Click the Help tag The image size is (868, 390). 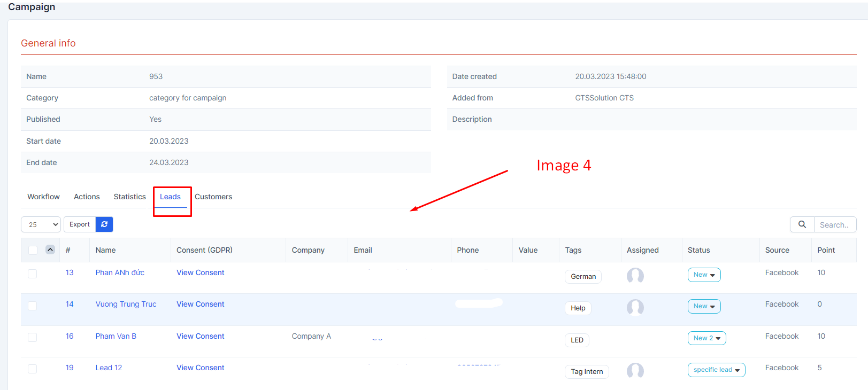578,308
